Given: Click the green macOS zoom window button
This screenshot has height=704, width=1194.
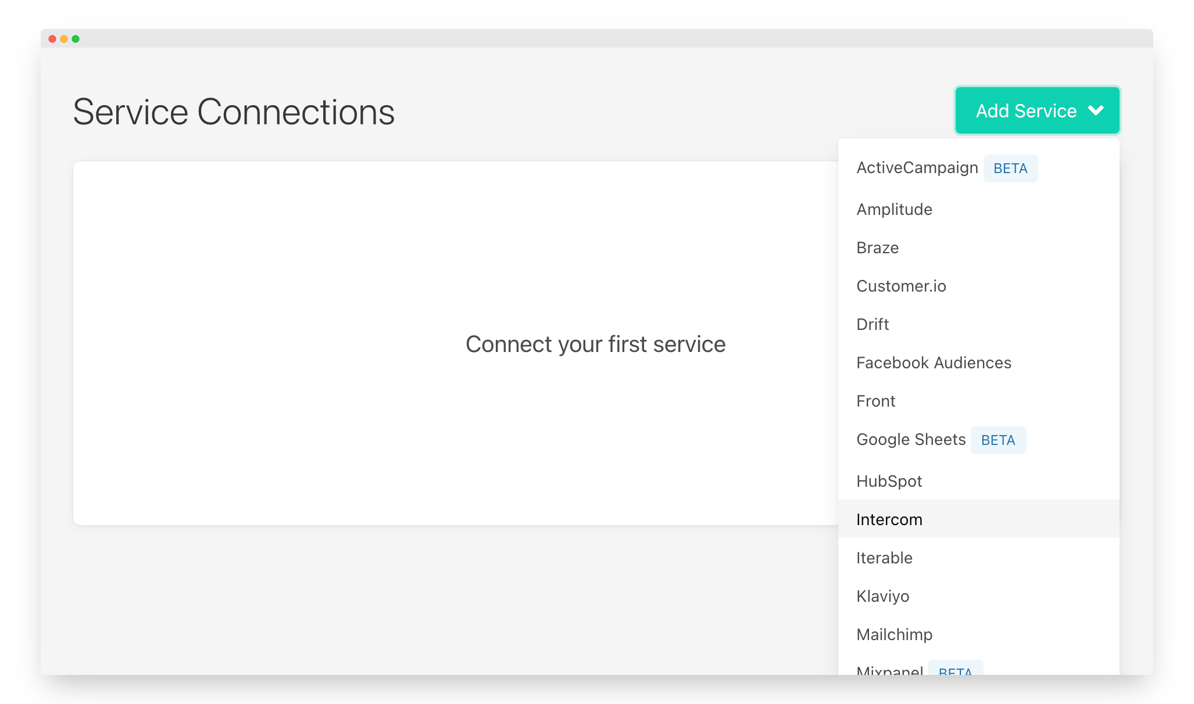Looking at the screenshot, I should tap(76, 39).
